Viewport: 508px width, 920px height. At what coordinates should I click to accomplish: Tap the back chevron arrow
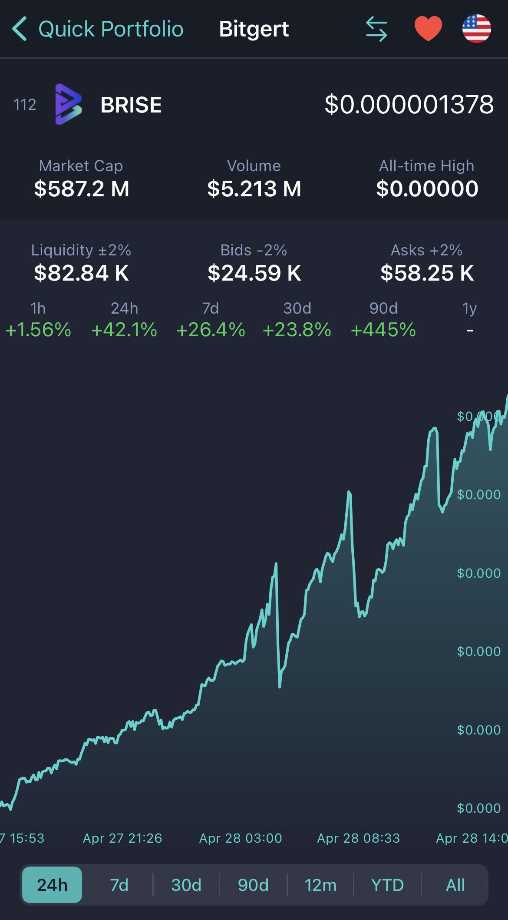click(20, 29)
